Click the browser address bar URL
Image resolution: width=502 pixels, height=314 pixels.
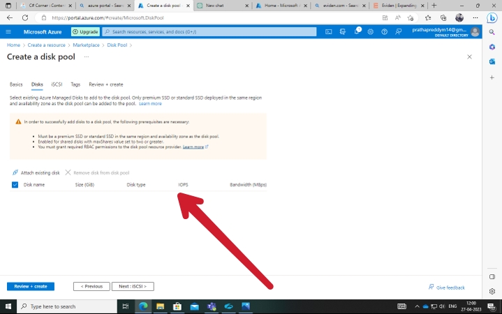pos(108,17)
